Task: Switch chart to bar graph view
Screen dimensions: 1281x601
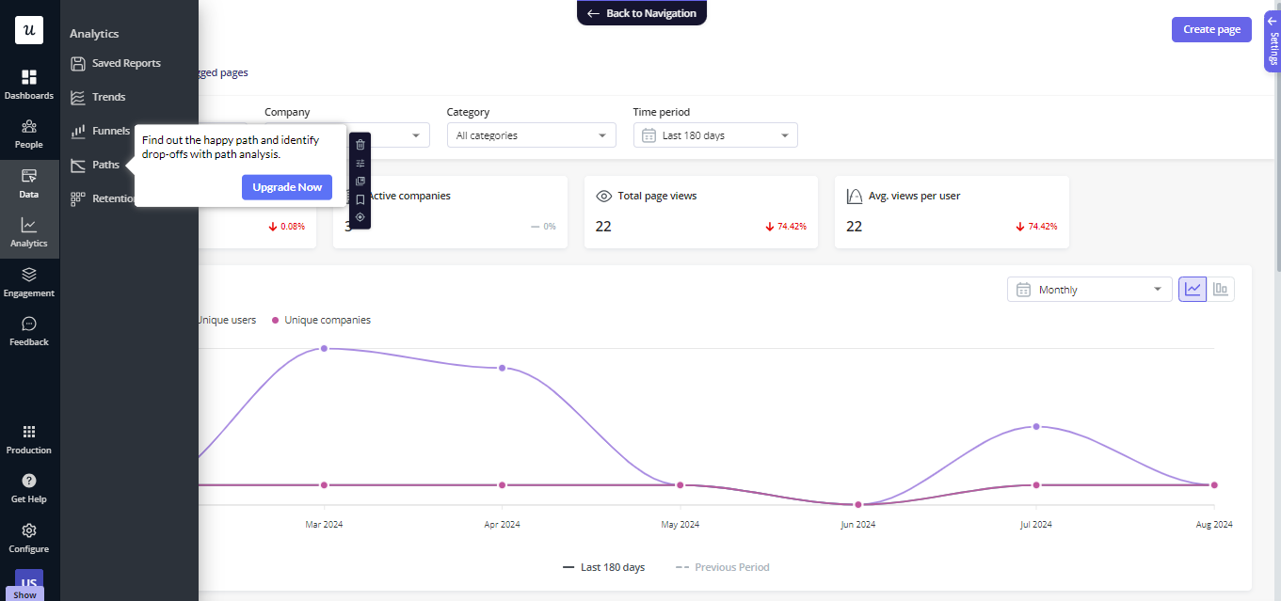Action: pos(1221,290)
